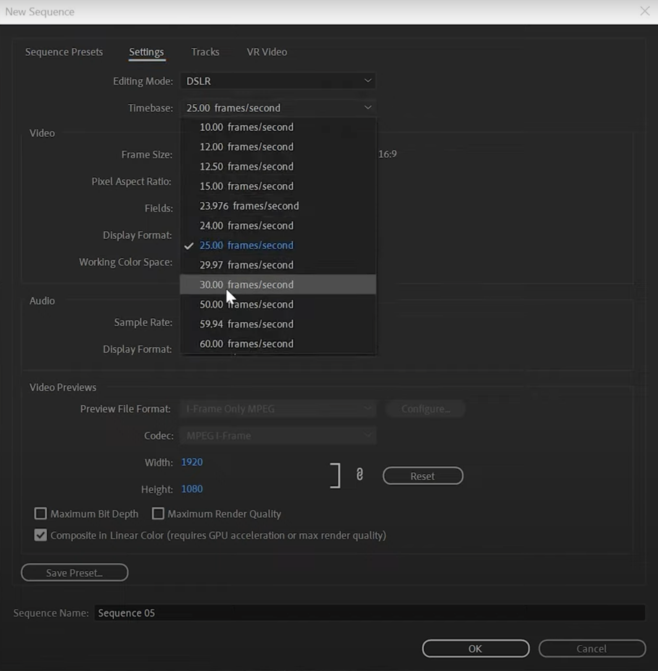The width and height of the screenshot is (658, 671).
Task: Click the preview Width value 1920
Action: (192, 462)
